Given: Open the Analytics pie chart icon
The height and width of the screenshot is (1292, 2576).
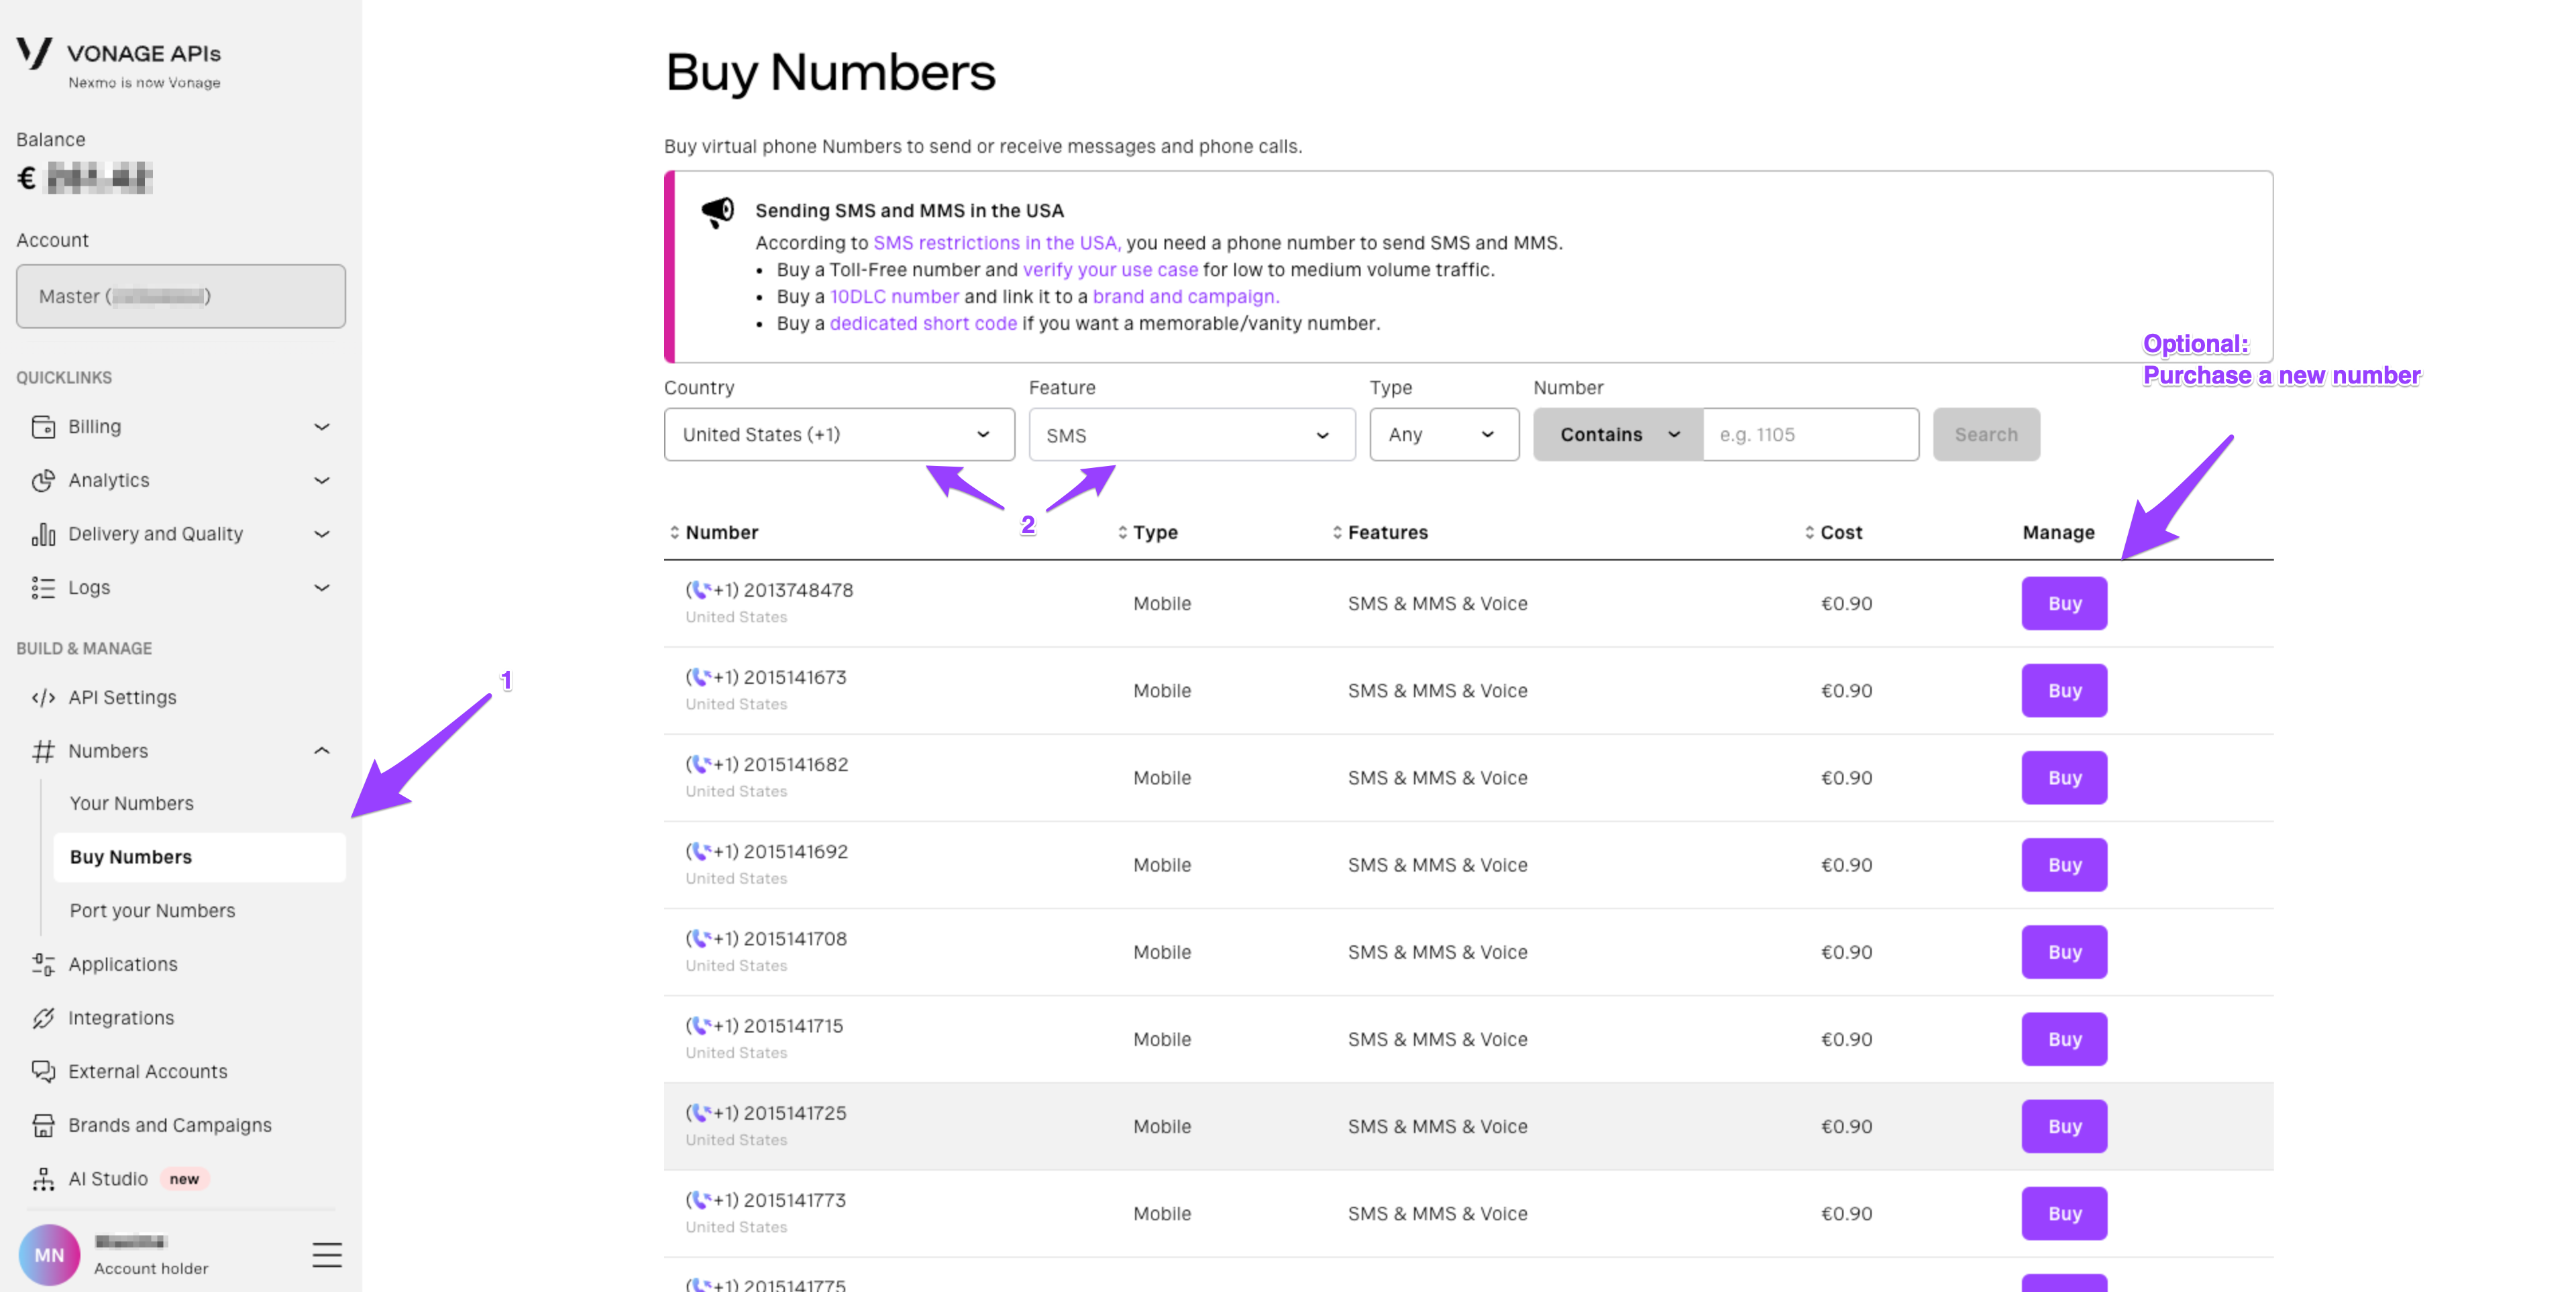Looking at the screenshot, I should click(43, 481).
